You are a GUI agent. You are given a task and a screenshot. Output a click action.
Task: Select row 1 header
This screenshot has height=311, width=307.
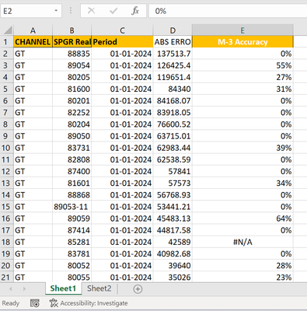coord(7,42)
